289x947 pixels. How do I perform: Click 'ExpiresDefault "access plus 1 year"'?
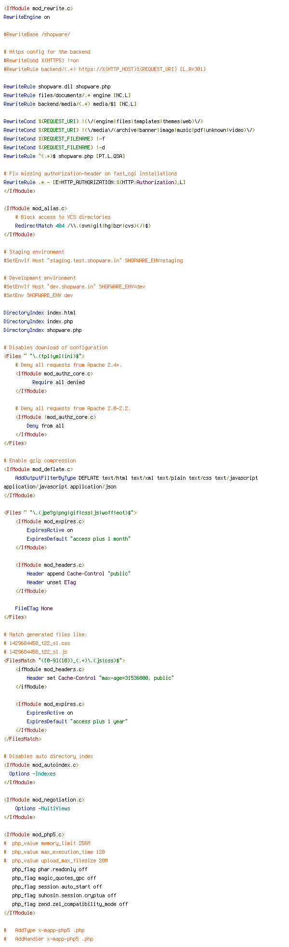(77, 721)
